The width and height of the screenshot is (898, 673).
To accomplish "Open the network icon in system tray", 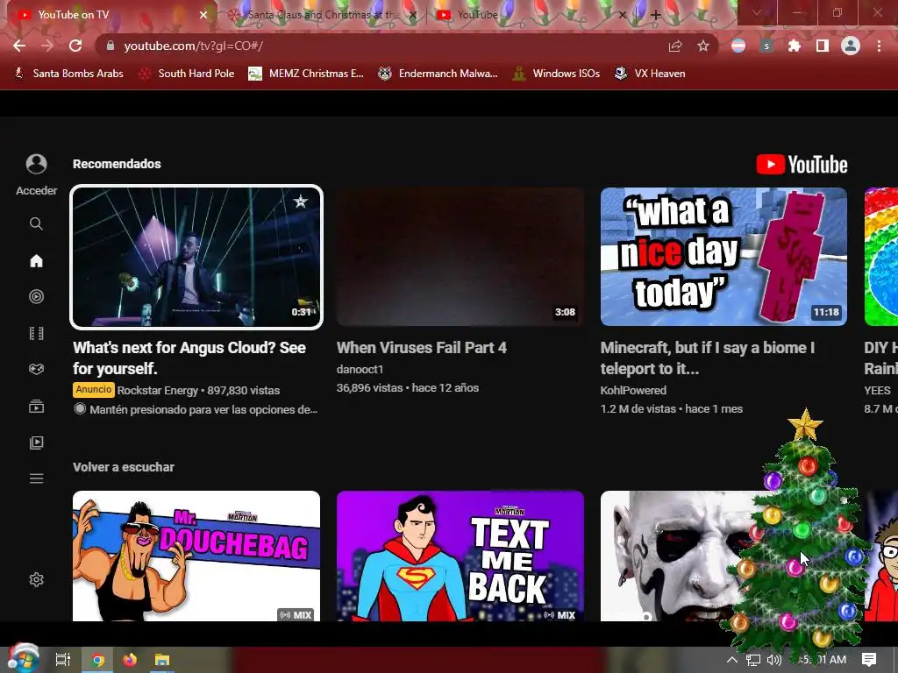I will click(753, 661).
